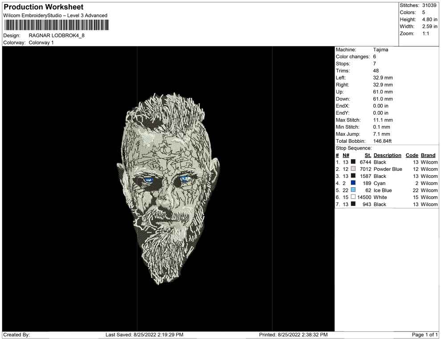The height and width of the screenshot is (339, 441).
Task: Click the Code column header
Action: (x=412, y=155)
